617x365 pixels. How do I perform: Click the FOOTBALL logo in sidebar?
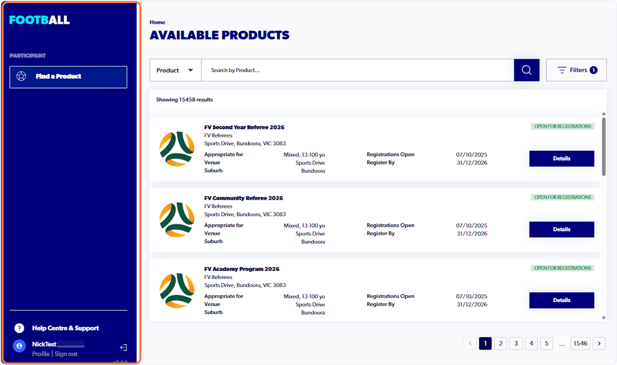tap(40, 20)
